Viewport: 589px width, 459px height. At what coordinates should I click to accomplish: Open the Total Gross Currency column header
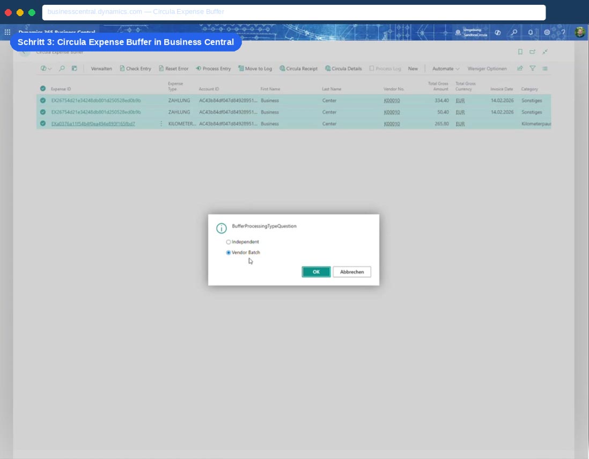coord(466,86)
